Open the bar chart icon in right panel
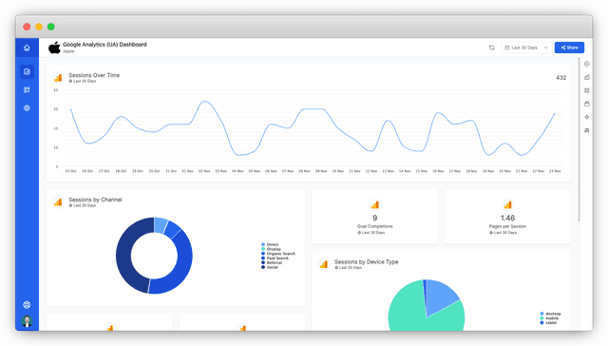This screenshot has height=346, width=608. (x=587, y=77)
